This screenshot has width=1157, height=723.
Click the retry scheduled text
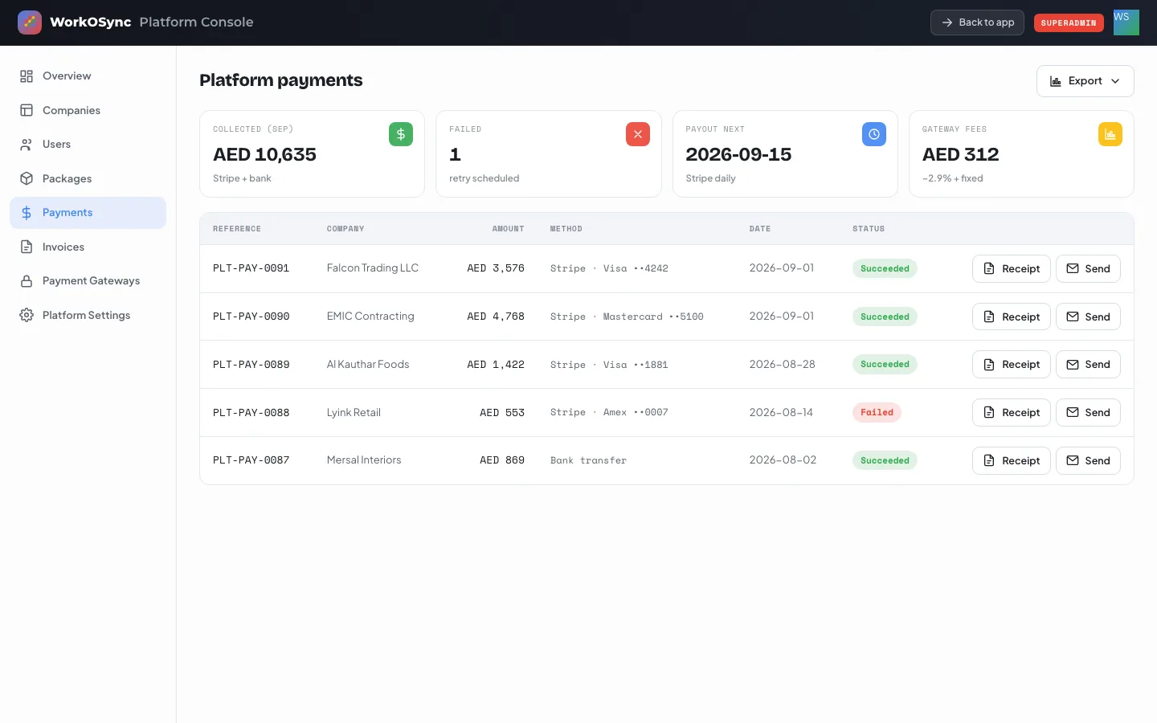pyautogui.click(x=484, y=178)
